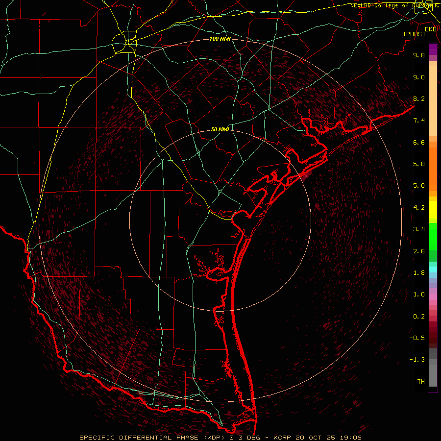This screenshot has height=441, width=441.
Task: Click the 5.8 value on the color scale
Action: (419, 164)
